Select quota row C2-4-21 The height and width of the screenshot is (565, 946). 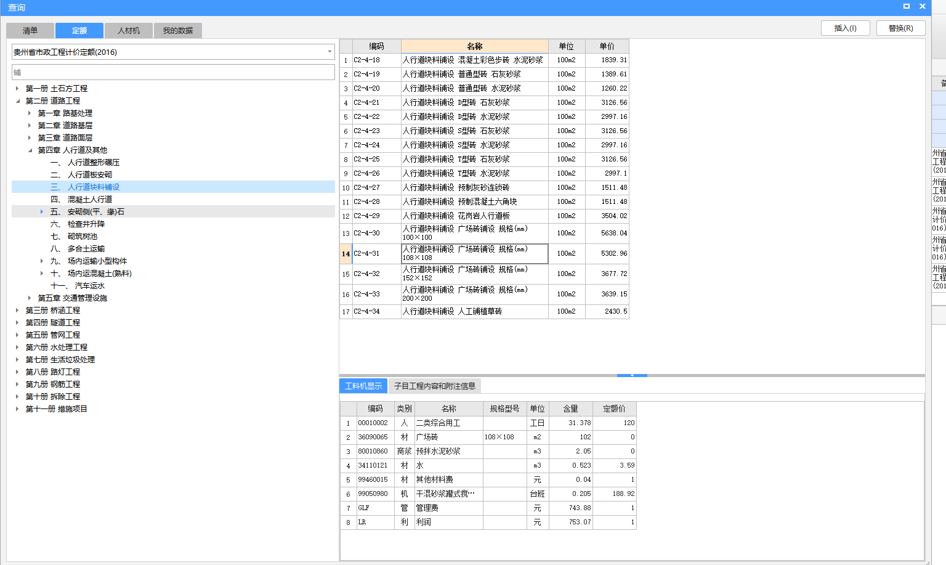coord(484,102)
